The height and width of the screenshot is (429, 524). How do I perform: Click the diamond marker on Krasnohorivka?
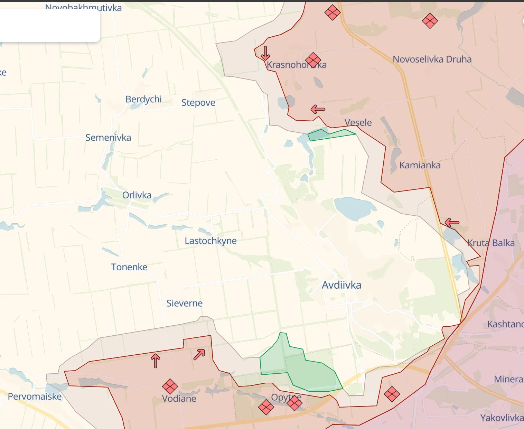[313, 60]
